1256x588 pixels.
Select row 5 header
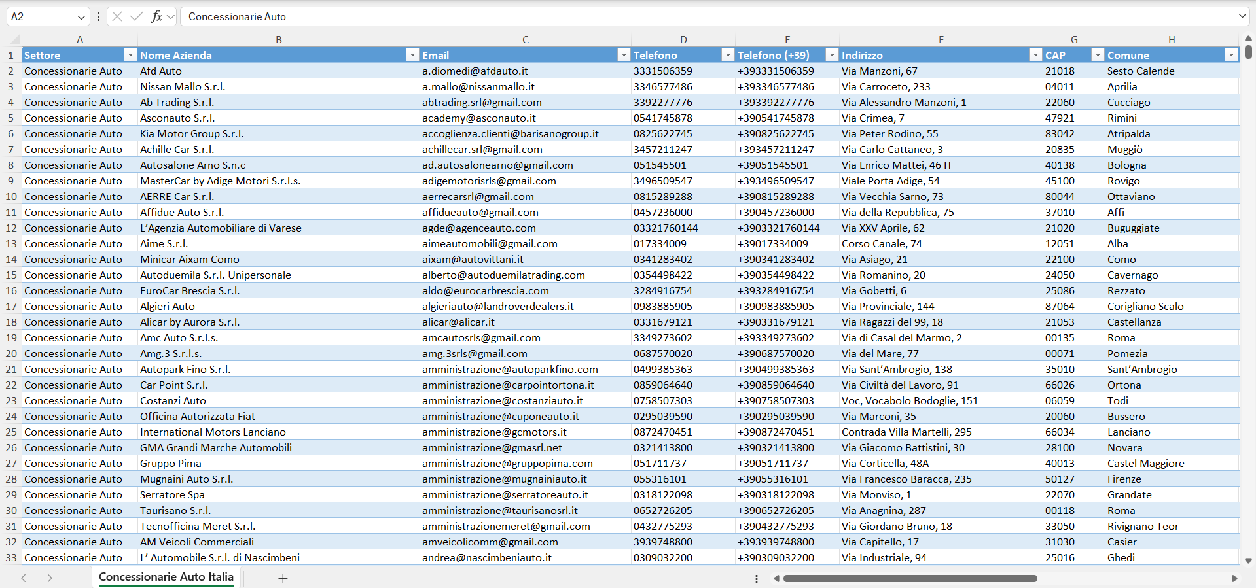point(11,118)
